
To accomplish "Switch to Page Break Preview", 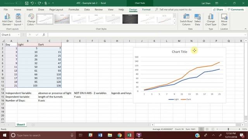I will 213,129.
